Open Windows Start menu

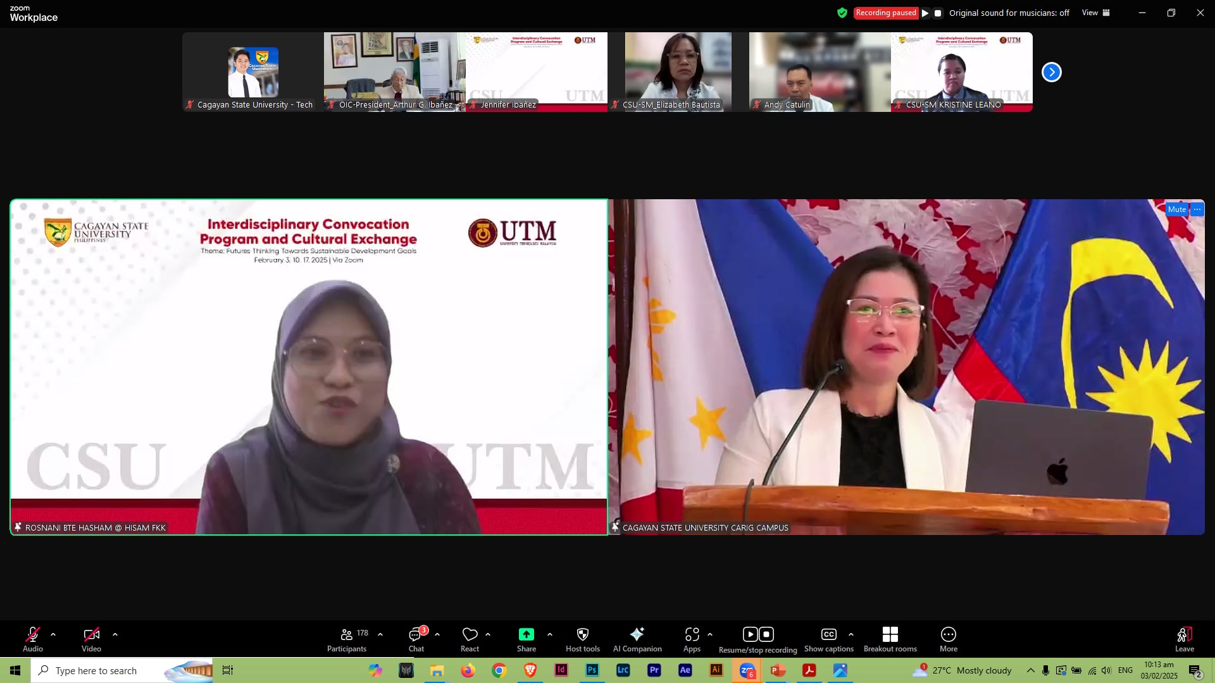coord(15,670)
